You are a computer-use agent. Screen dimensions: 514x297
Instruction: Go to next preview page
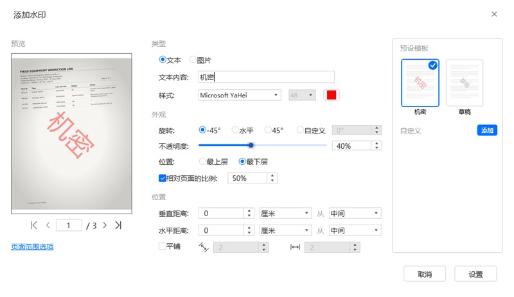pyautogui.click(x=105, y=225)
